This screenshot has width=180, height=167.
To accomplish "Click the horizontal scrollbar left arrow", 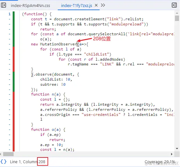I will [x=1, y=154].
